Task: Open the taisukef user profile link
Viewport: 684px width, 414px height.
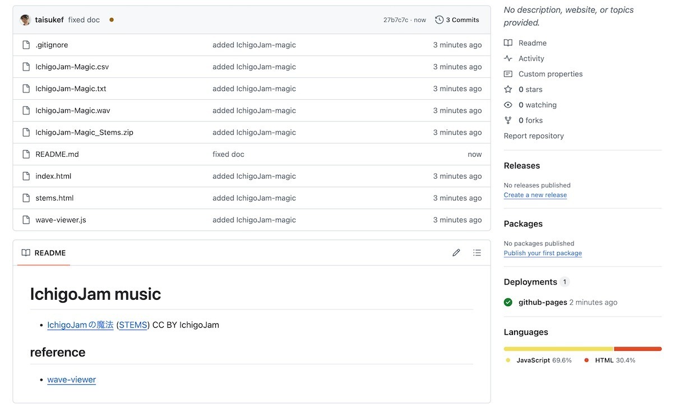Action: (x=49, y=20)
